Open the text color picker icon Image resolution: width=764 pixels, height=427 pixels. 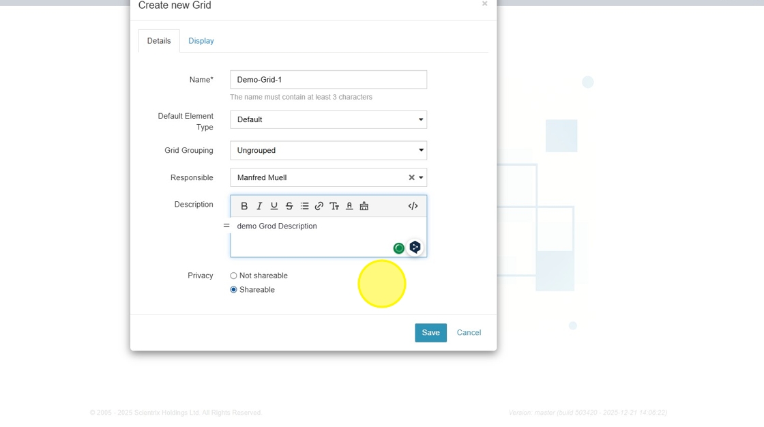coord(349,206)
